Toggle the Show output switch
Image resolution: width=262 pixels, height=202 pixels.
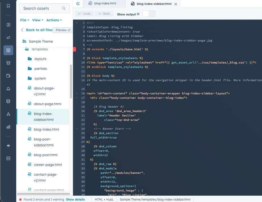[149, 14]
